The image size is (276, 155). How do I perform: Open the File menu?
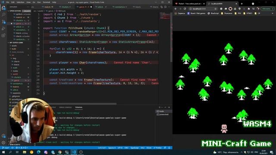tap(8, 2)
